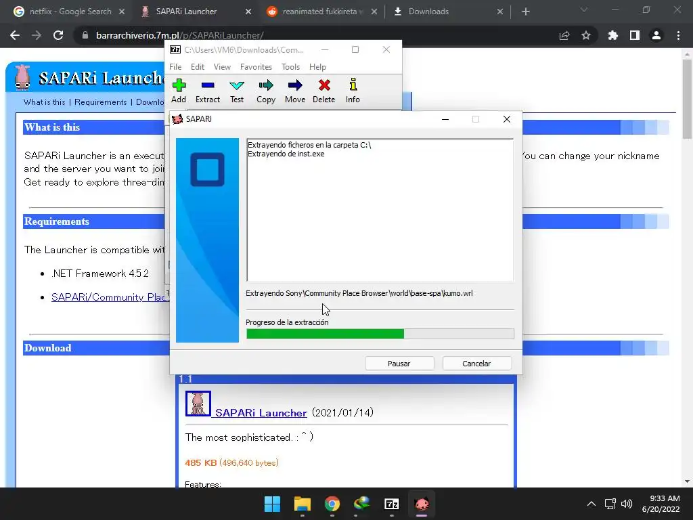Open the Help menu in 7-Zip
Viewport: 693px width, 520px height.
click(x=317, y=67)
